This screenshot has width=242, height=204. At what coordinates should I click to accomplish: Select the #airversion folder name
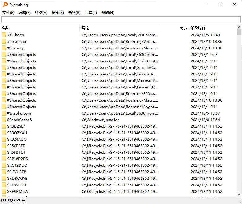coord(17,42)
